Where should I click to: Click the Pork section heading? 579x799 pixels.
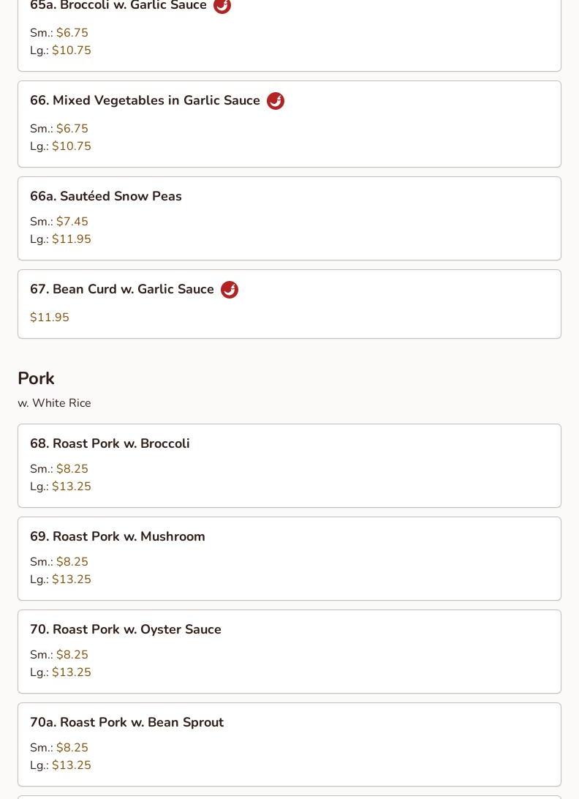[x=37, y=378]
